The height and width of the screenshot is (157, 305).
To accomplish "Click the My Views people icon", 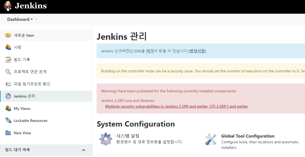I will (8, 108).
